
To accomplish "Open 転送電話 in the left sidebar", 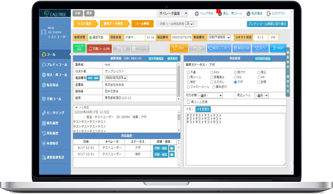I will point(51,85).
